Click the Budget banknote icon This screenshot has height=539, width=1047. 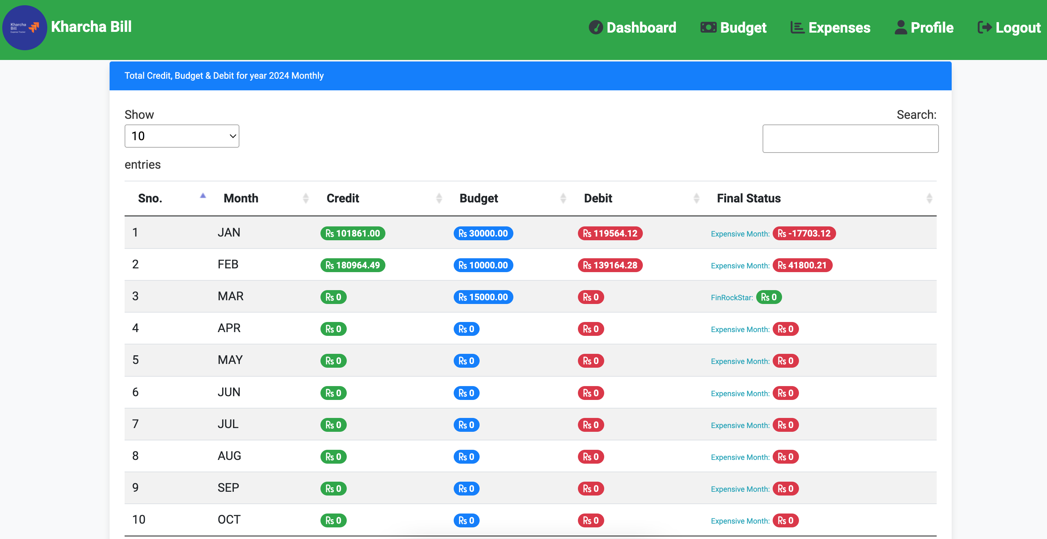pyautogui.click(x=708, y=27)
